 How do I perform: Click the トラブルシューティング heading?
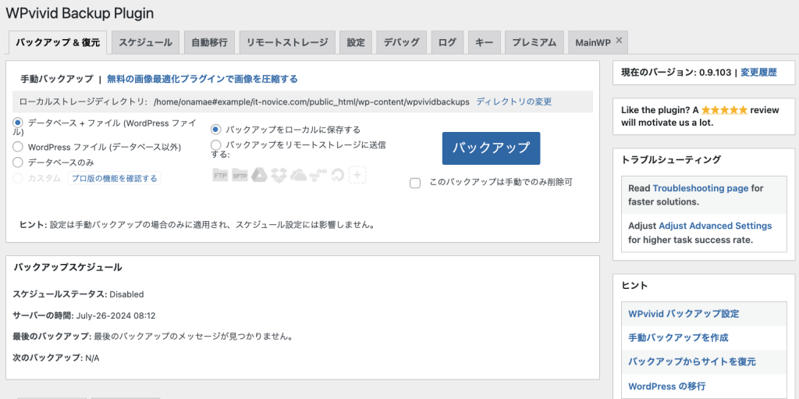click(x=671, y=160)
